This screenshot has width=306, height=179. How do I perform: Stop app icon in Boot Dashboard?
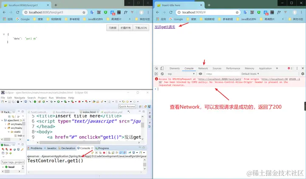(x=11, y=149)
